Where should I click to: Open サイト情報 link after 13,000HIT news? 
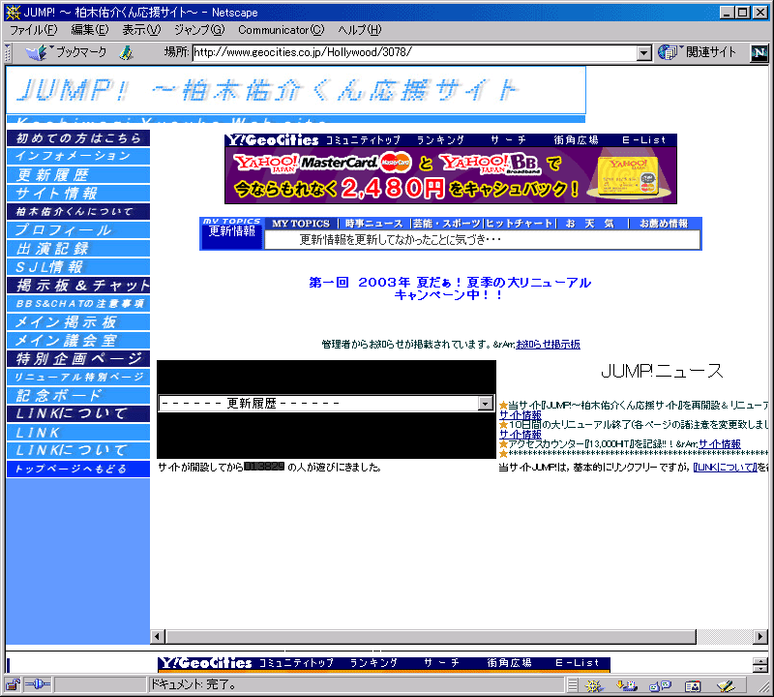coord(720,444)
